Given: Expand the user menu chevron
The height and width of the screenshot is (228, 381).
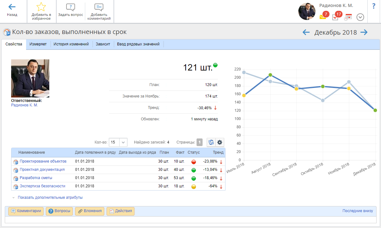Looking at the screenshot, I should click(x=360, y=17).
